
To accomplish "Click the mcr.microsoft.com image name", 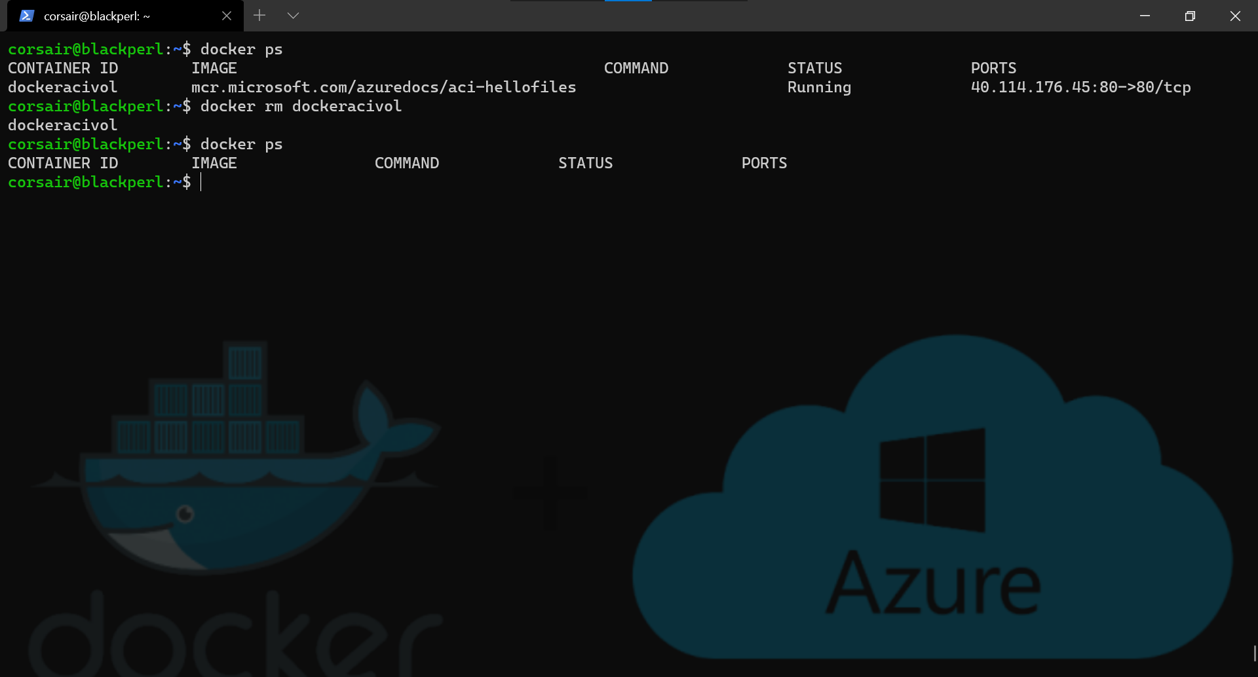I will pos(383,87).
